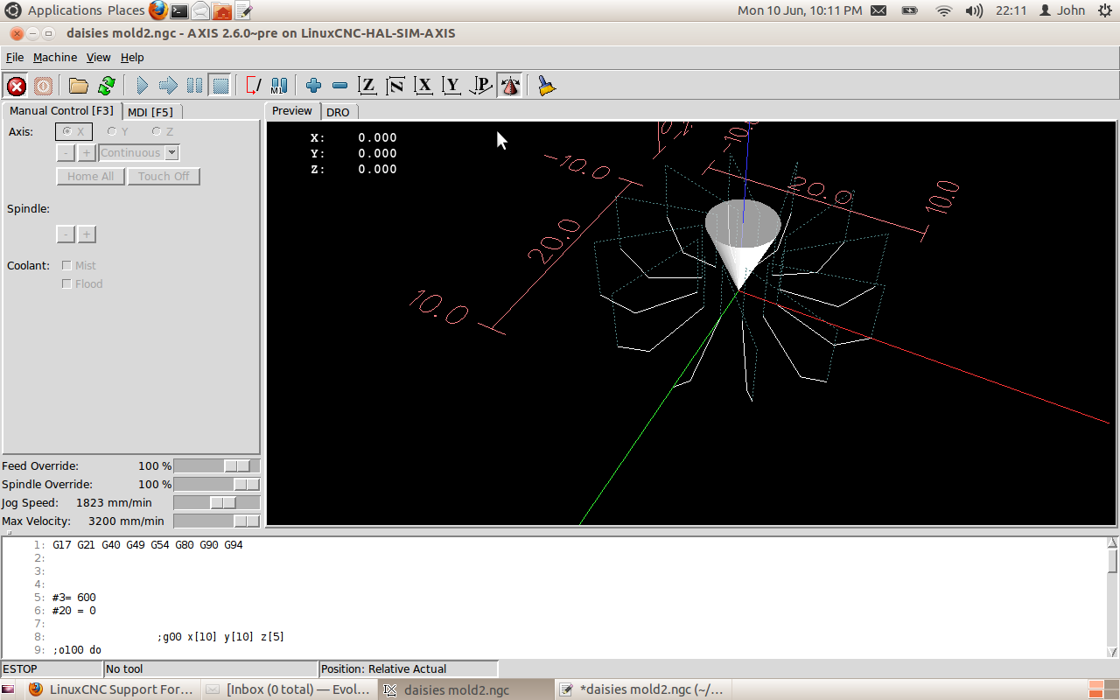Viewport: 1120px width, 700px height.
Task: Adjust the Spindle Override slider
Action: [217, 484]
